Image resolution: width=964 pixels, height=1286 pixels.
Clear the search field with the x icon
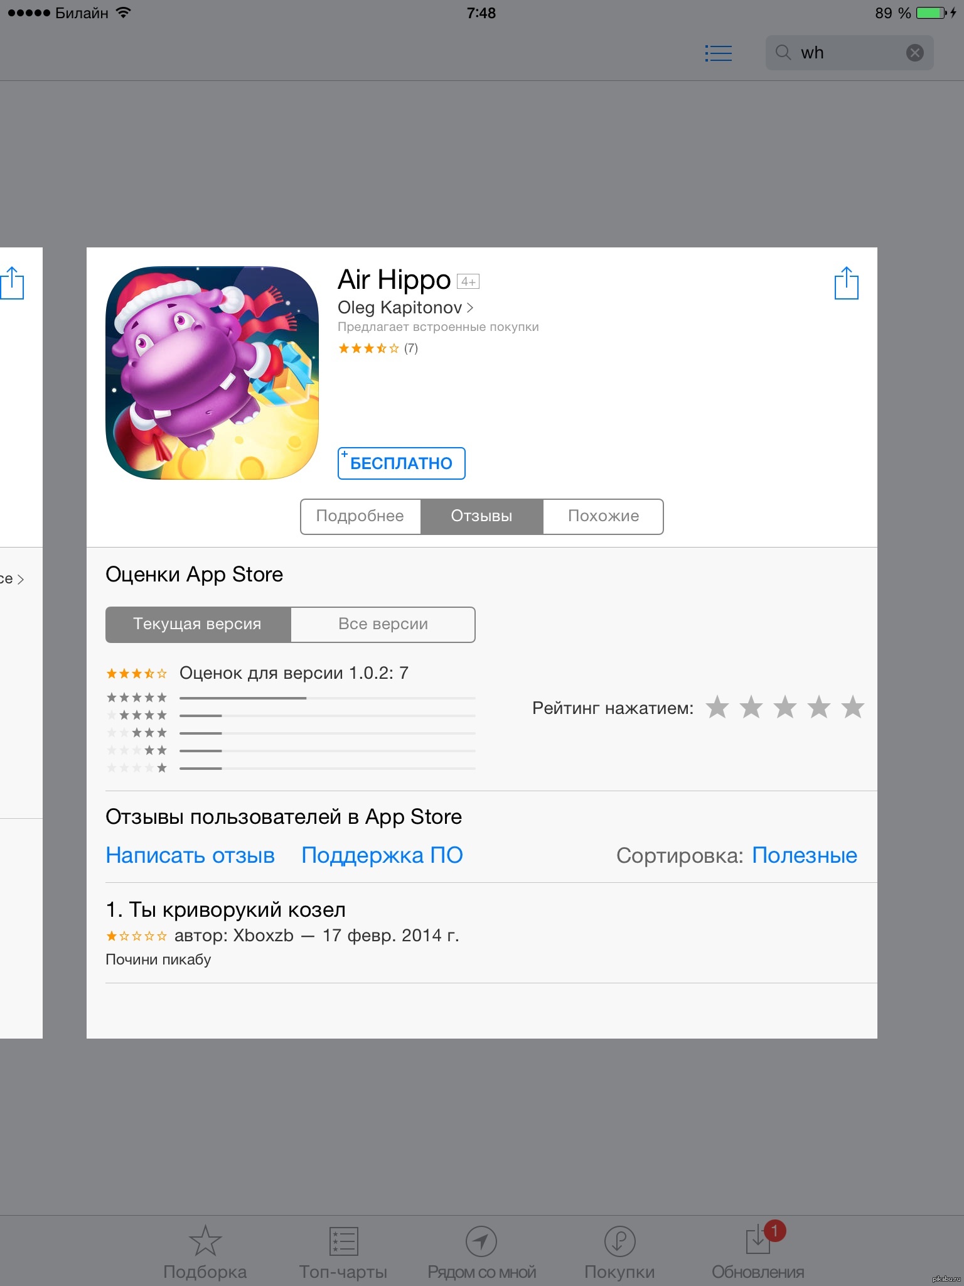click(x=914, y=53)
